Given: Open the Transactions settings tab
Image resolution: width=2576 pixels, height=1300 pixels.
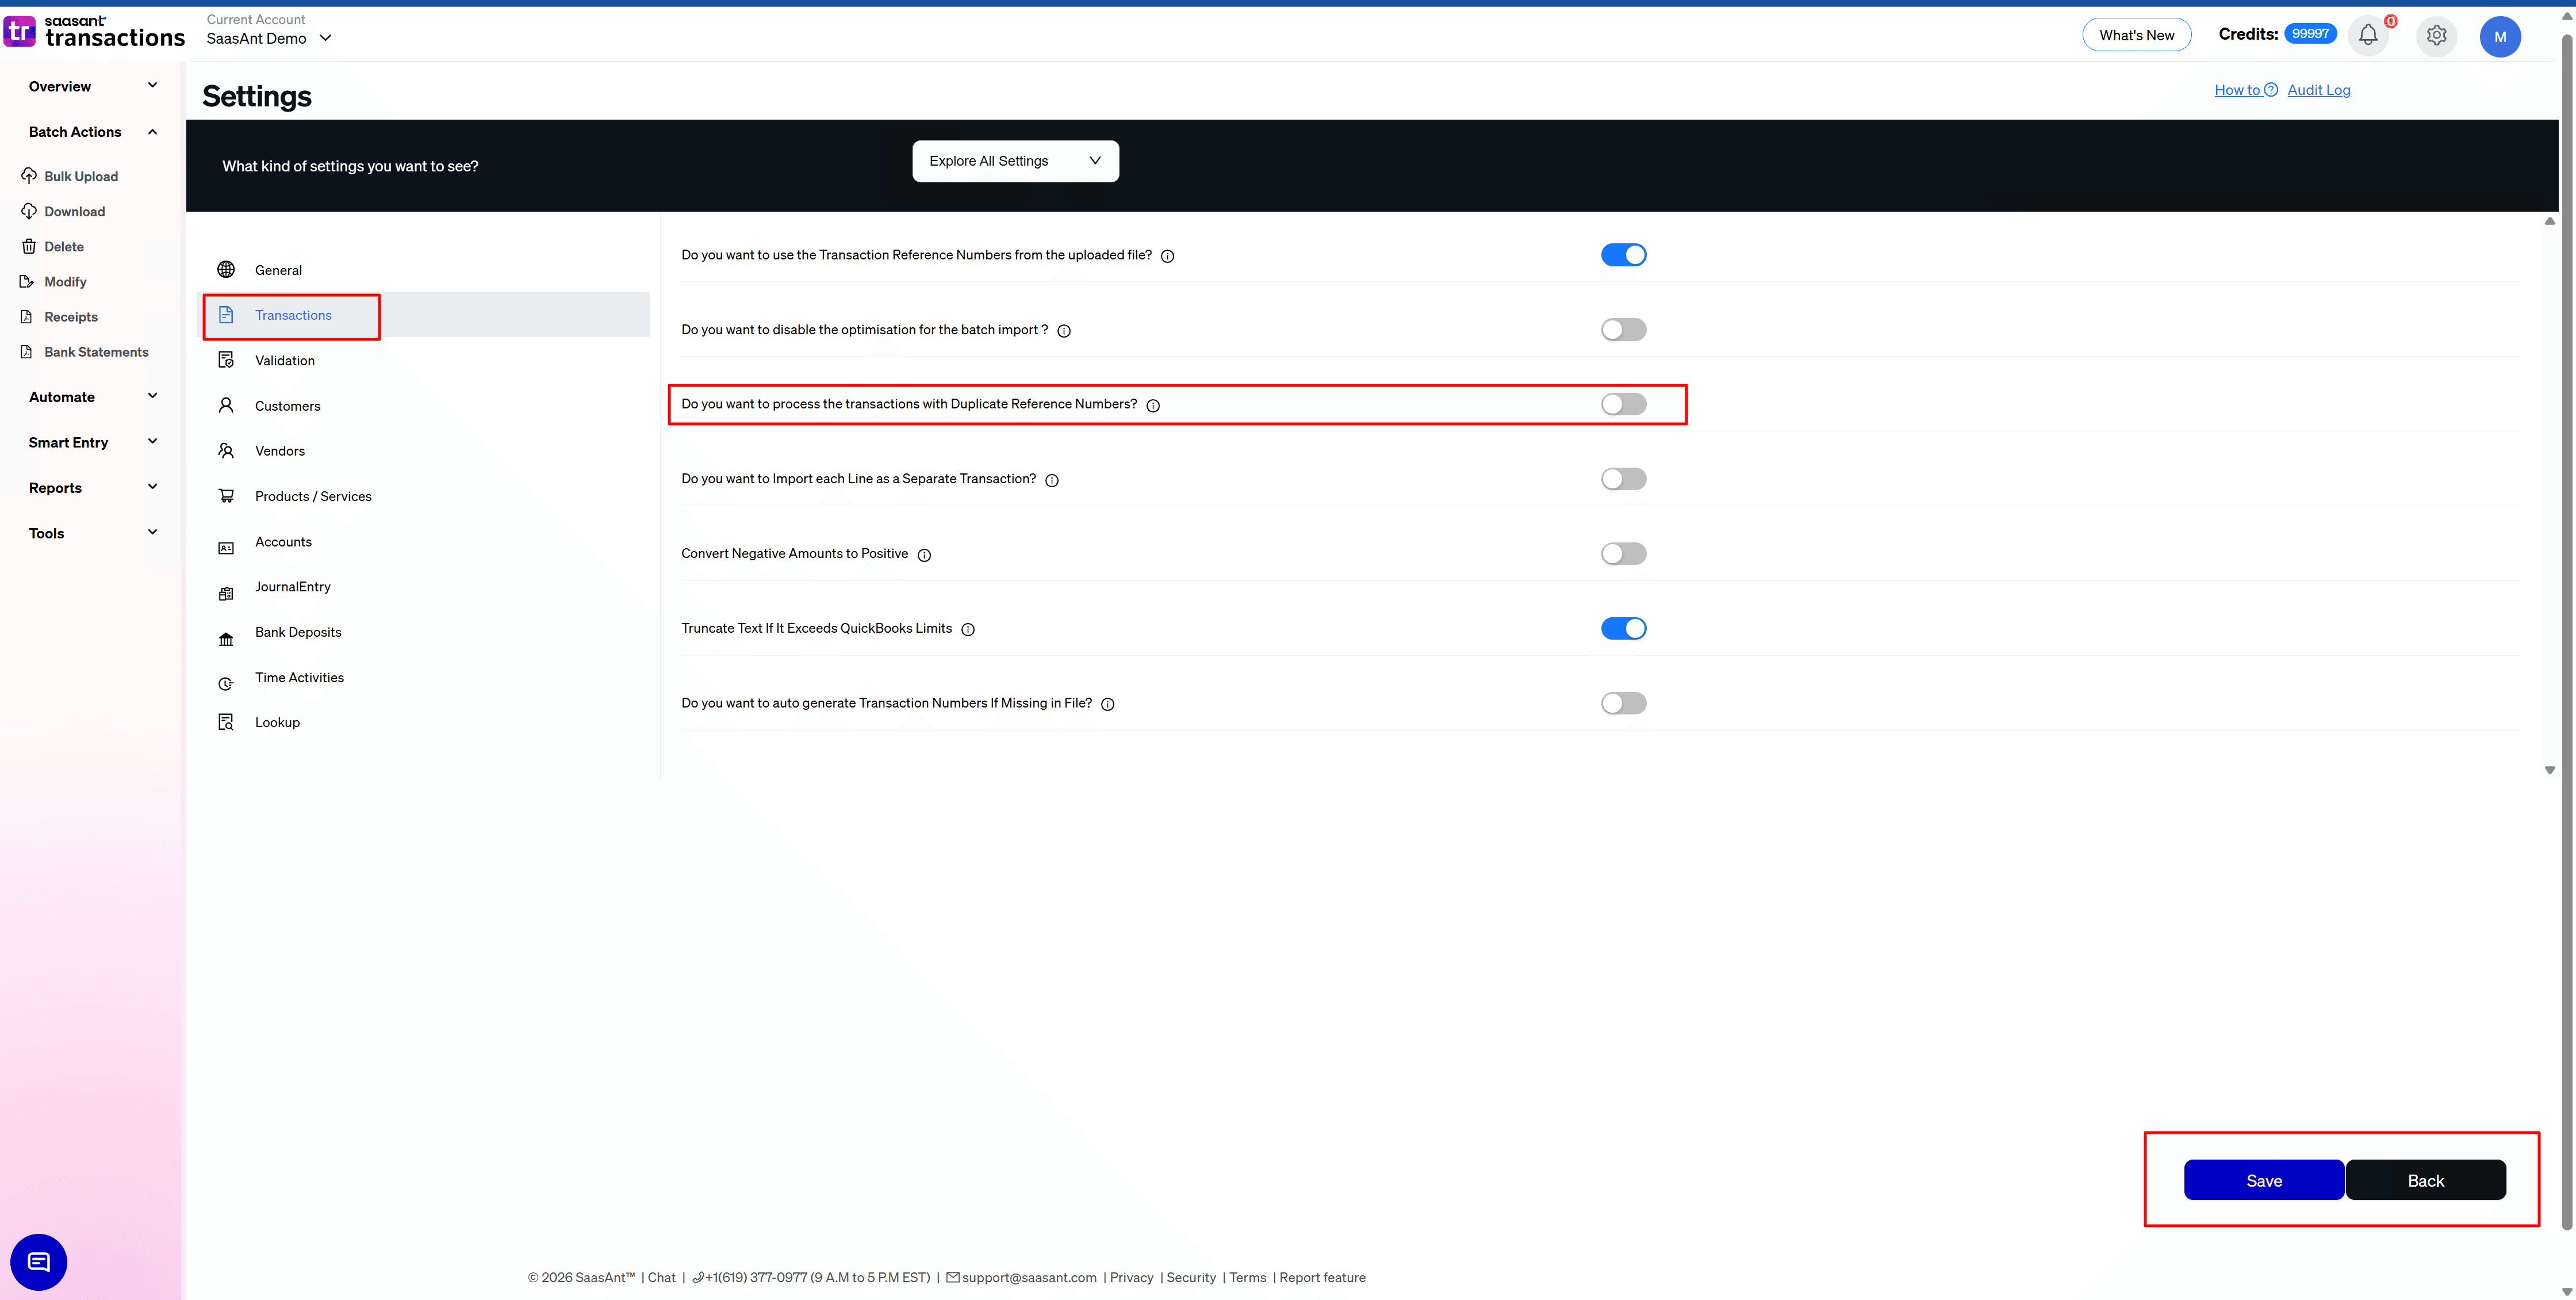Looking at the screenshot, I should pyautogui.click(x=293, y=315).
